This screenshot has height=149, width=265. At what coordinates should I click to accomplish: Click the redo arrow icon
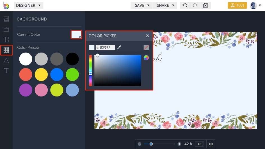pyautogui.click(x=195, y=5)
